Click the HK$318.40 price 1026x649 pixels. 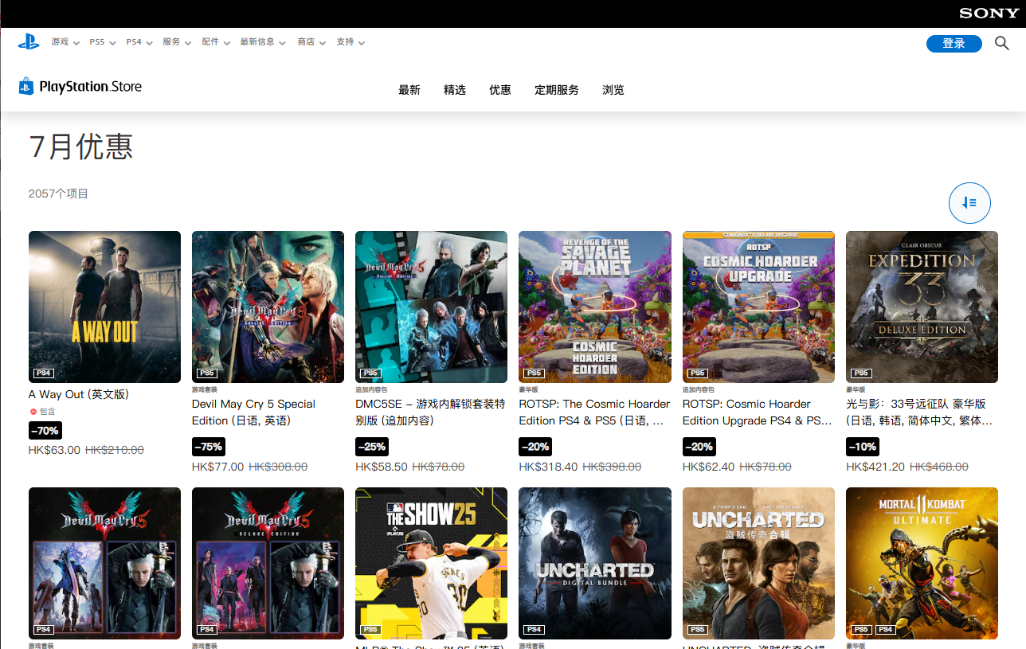[548, 467]
